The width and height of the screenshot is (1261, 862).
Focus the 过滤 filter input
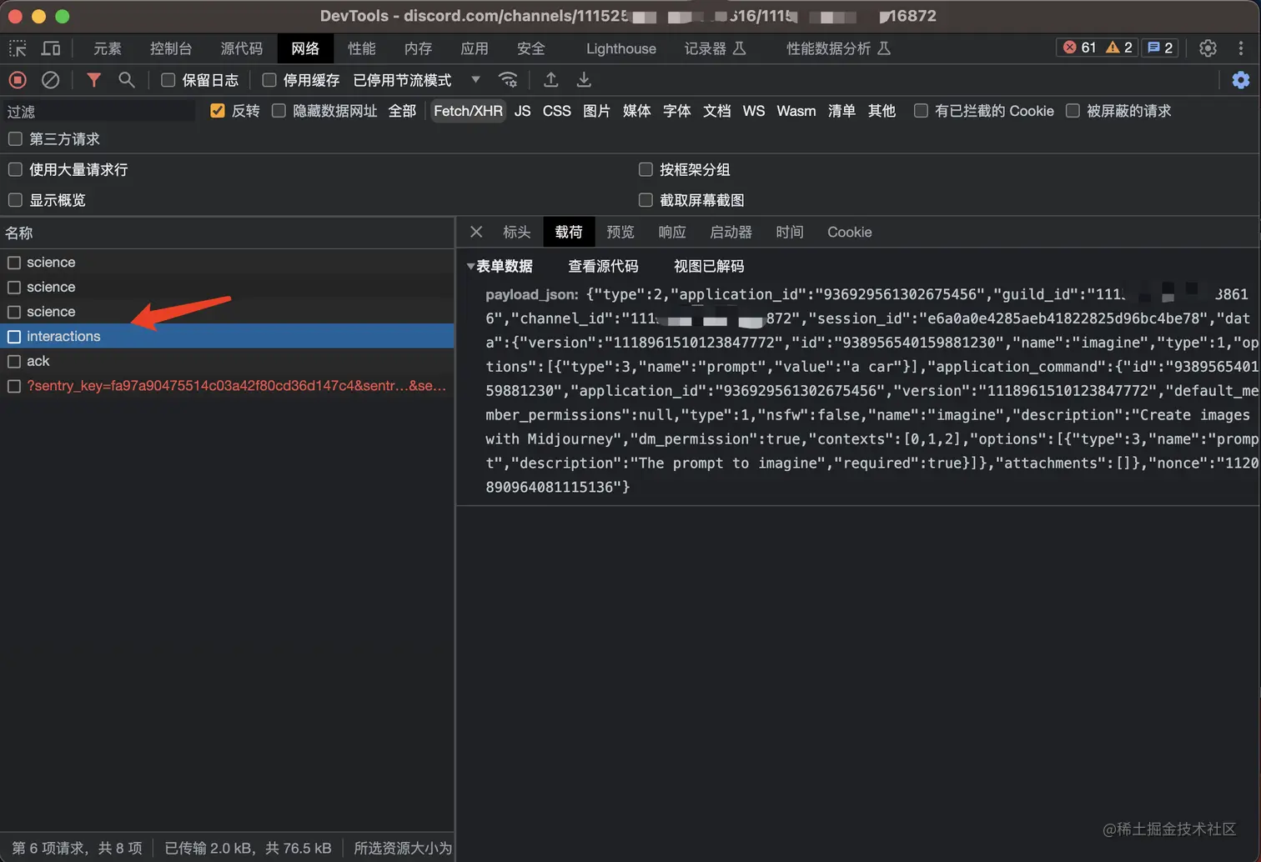[98, 111]
